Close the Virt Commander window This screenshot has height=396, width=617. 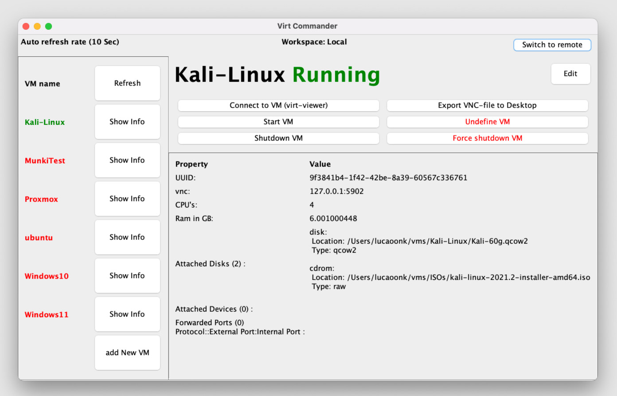point(26,27)
